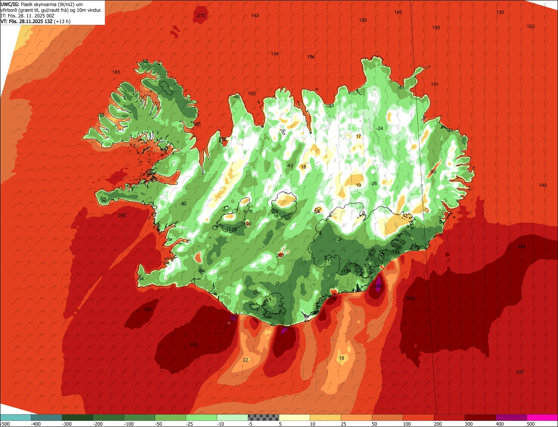Select the '392' value in the dark red area

[194, 345]
